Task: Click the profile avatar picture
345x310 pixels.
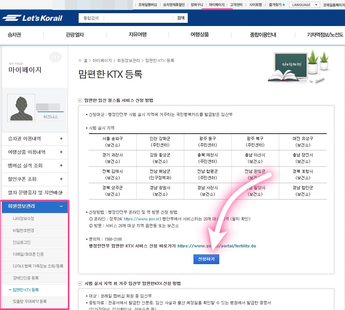Action: click(x=21, y=108)
